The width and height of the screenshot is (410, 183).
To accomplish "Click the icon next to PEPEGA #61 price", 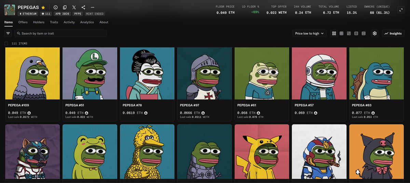I will pyautogui.click(x=258, y=113).
